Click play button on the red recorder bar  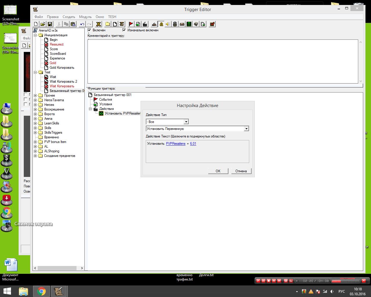click(258, 281)
